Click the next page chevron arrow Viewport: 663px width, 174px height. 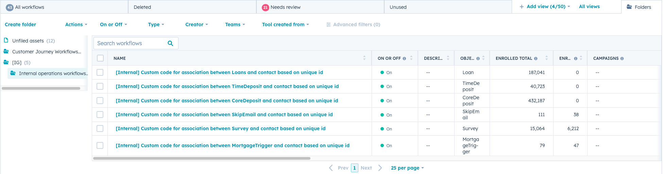coord(380,168)
